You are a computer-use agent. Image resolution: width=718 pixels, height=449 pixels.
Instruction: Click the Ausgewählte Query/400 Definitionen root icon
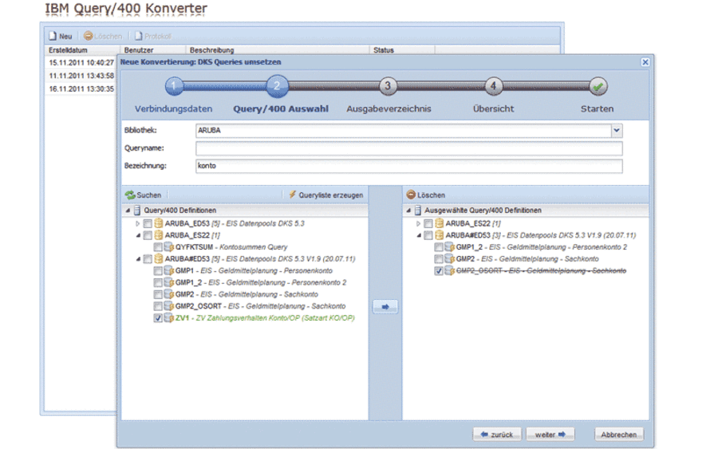point(417,211)
